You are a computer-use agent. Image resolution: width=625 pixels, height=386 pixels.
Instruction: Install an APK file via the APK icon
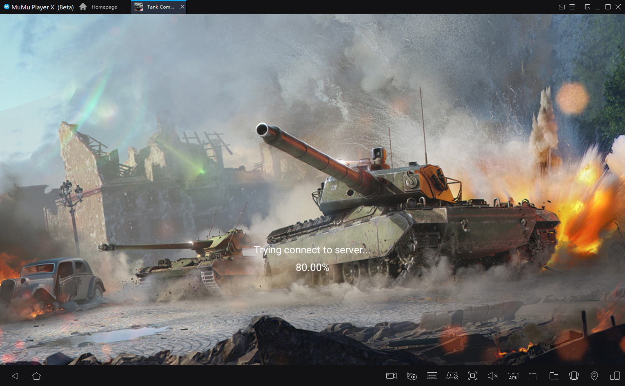point(513,376)
